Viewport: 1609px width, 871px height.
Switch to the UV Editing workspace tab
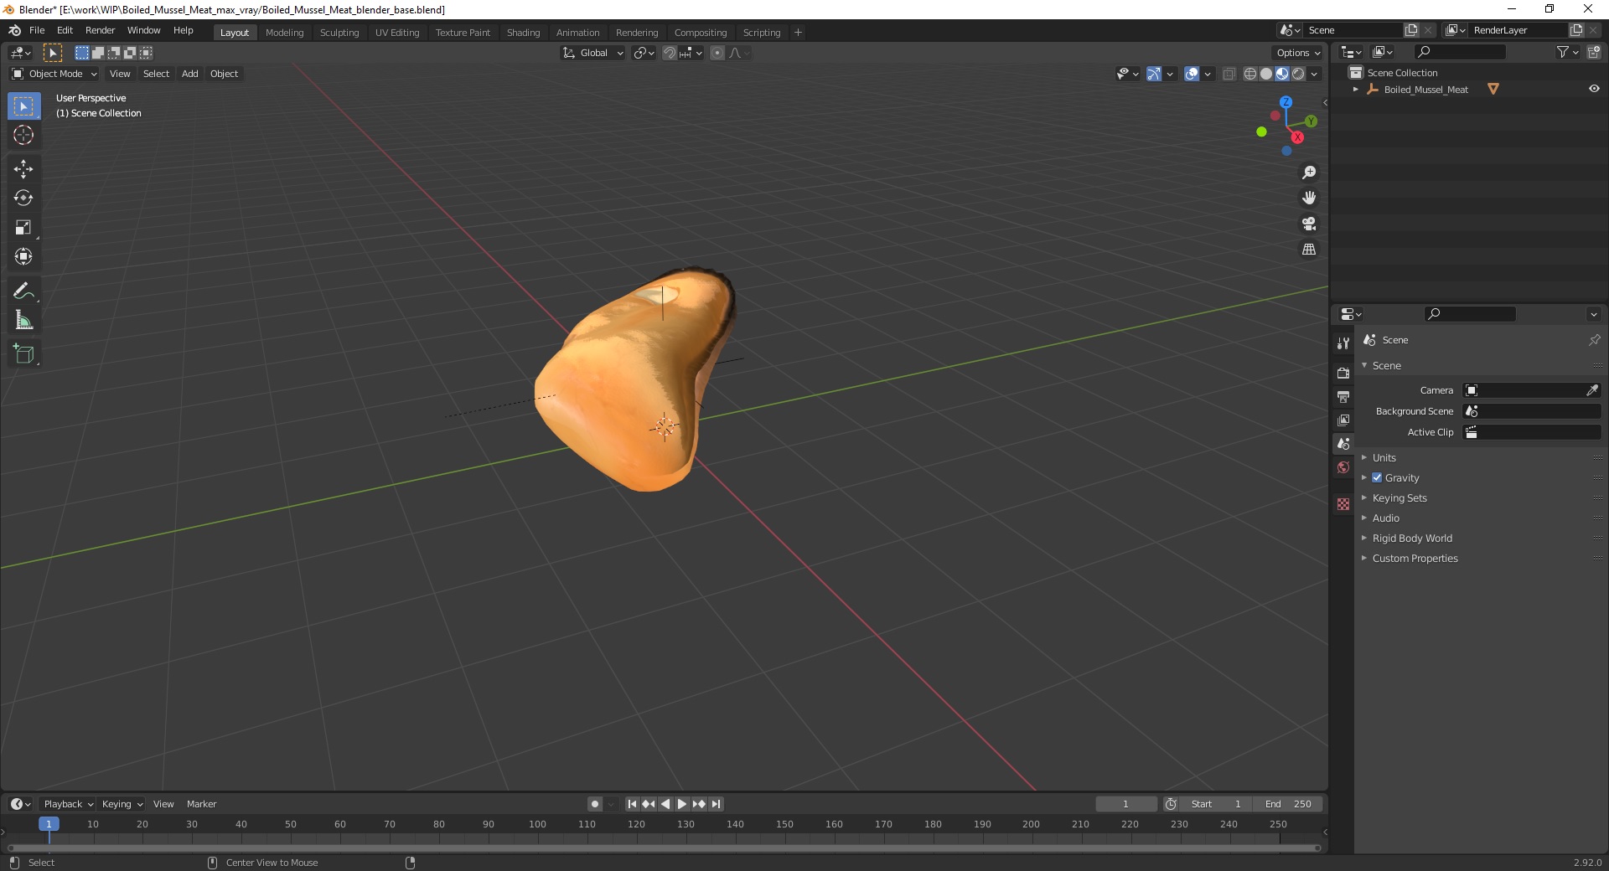click(x=397, y=33)
